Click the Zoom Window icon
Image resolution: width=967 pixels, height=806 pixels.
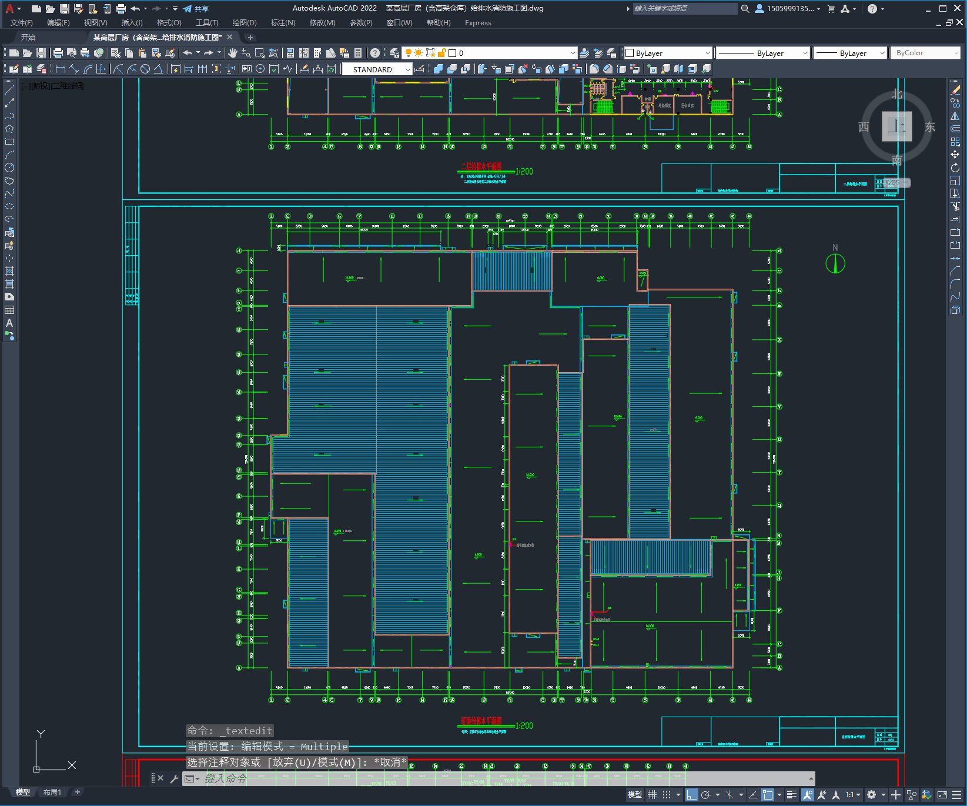pyautogui.click(x=259, y=53)
